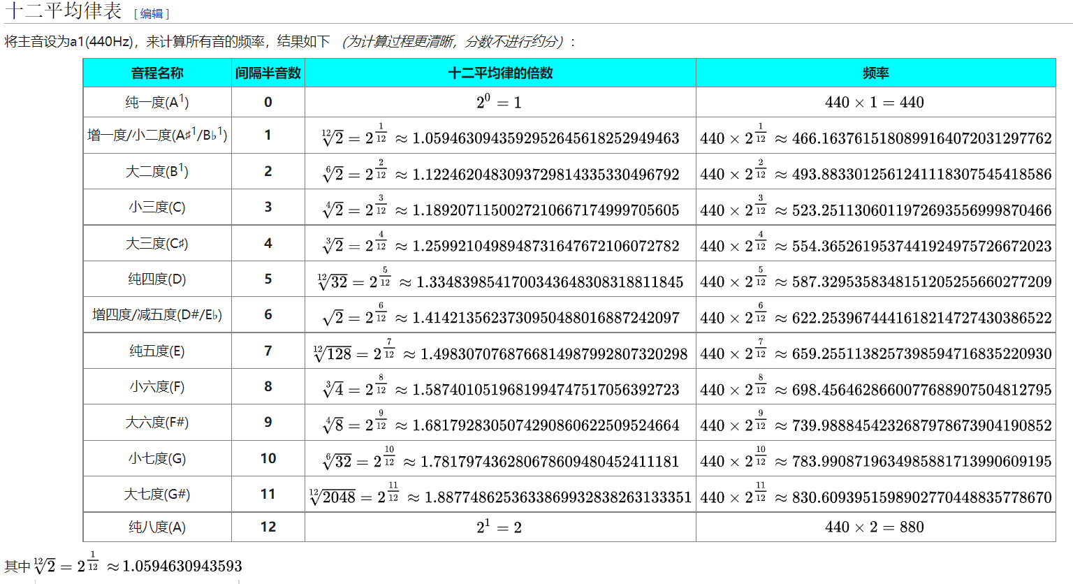Select the formula 2¹ = 2

point(499,527)
